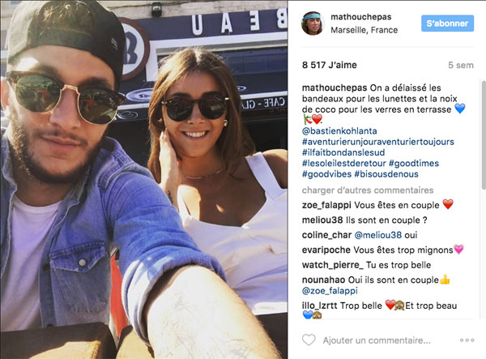
Task: Open the mathouchepas username in the header
Action: click(360, 17)
